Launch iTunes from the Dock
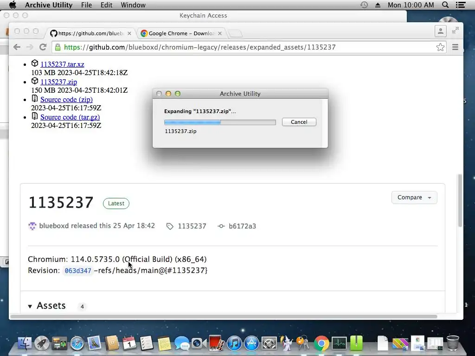Image resolution: width=475 pixels, height=356 pixels. pyautogui.click(x=234, y=343)
